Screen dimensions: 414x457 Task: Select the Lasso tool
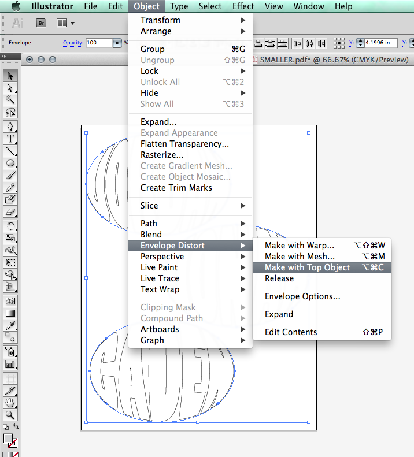coord(10,112)
